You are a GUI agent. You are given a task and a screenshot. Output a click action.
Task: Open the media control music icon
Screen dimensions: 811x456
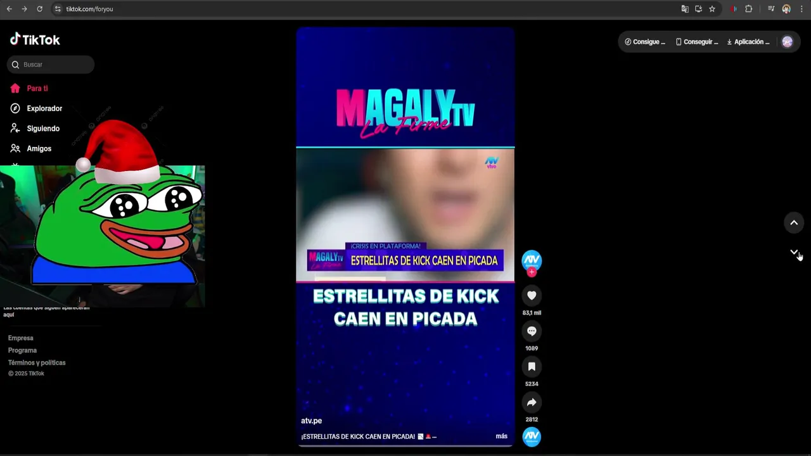click(771, 9)
